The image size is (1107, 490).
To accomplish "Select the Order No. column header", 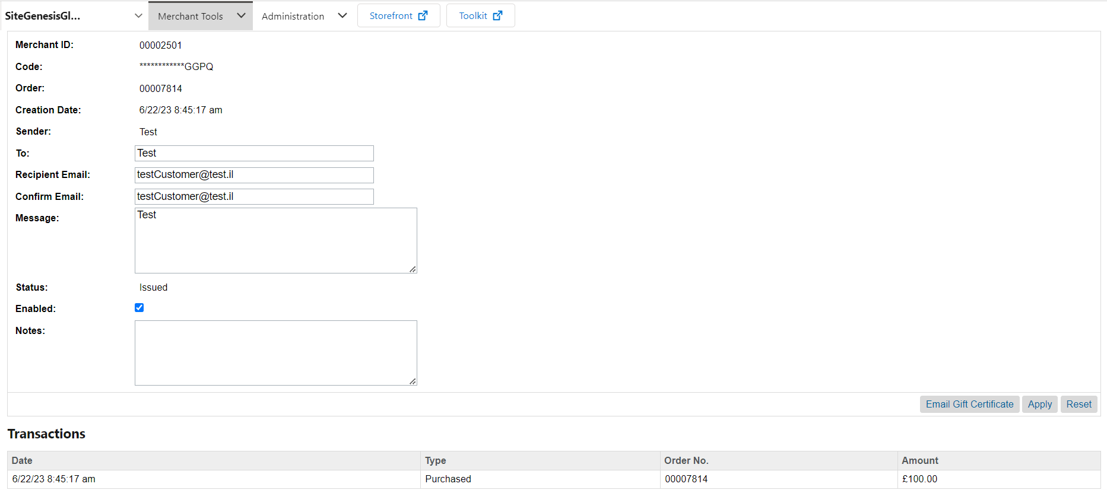I will pos(686,461).
